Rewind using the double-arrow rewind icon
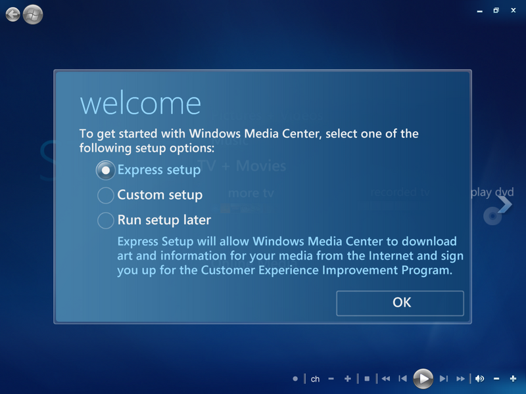Viewport: 526px width, 394px height. coord(386,379)
